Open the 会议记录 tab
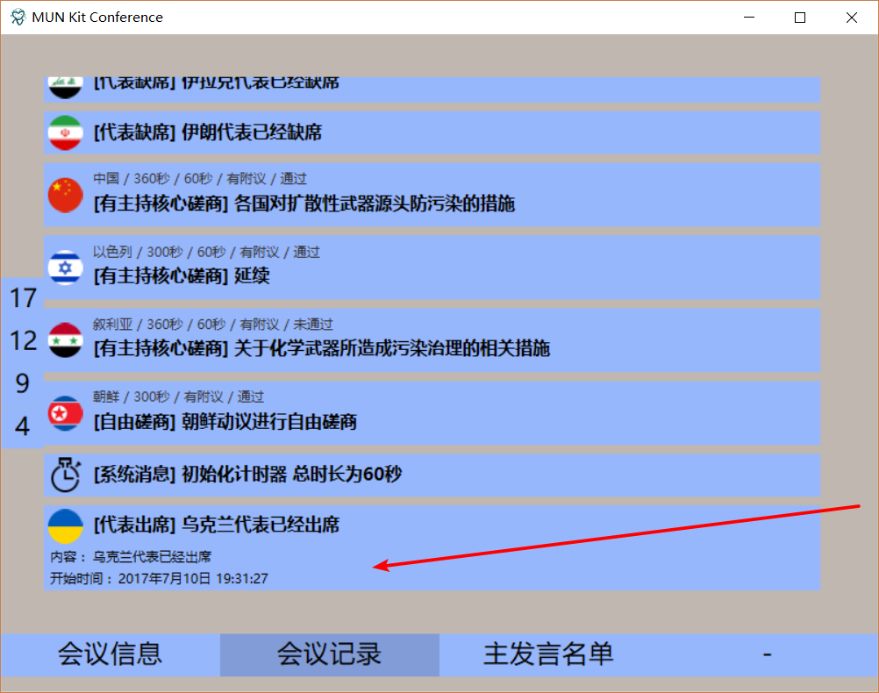The height and width of the screenshot is (693, 879). pos(329,654)
